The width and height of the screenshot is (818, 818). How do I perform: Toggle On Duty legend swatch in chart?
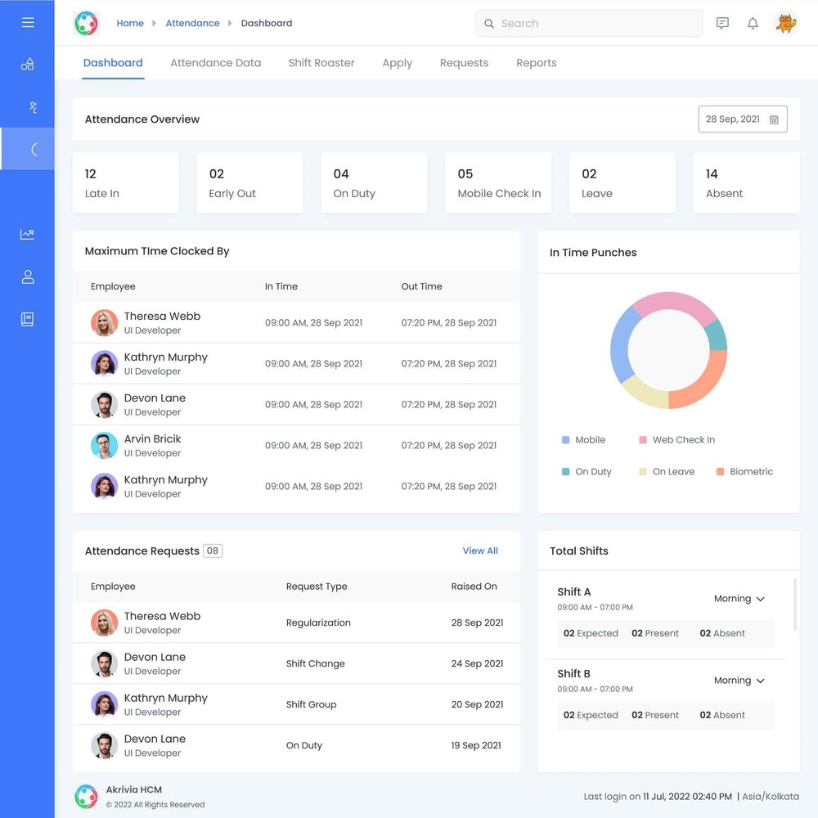[x=565, y=472]
